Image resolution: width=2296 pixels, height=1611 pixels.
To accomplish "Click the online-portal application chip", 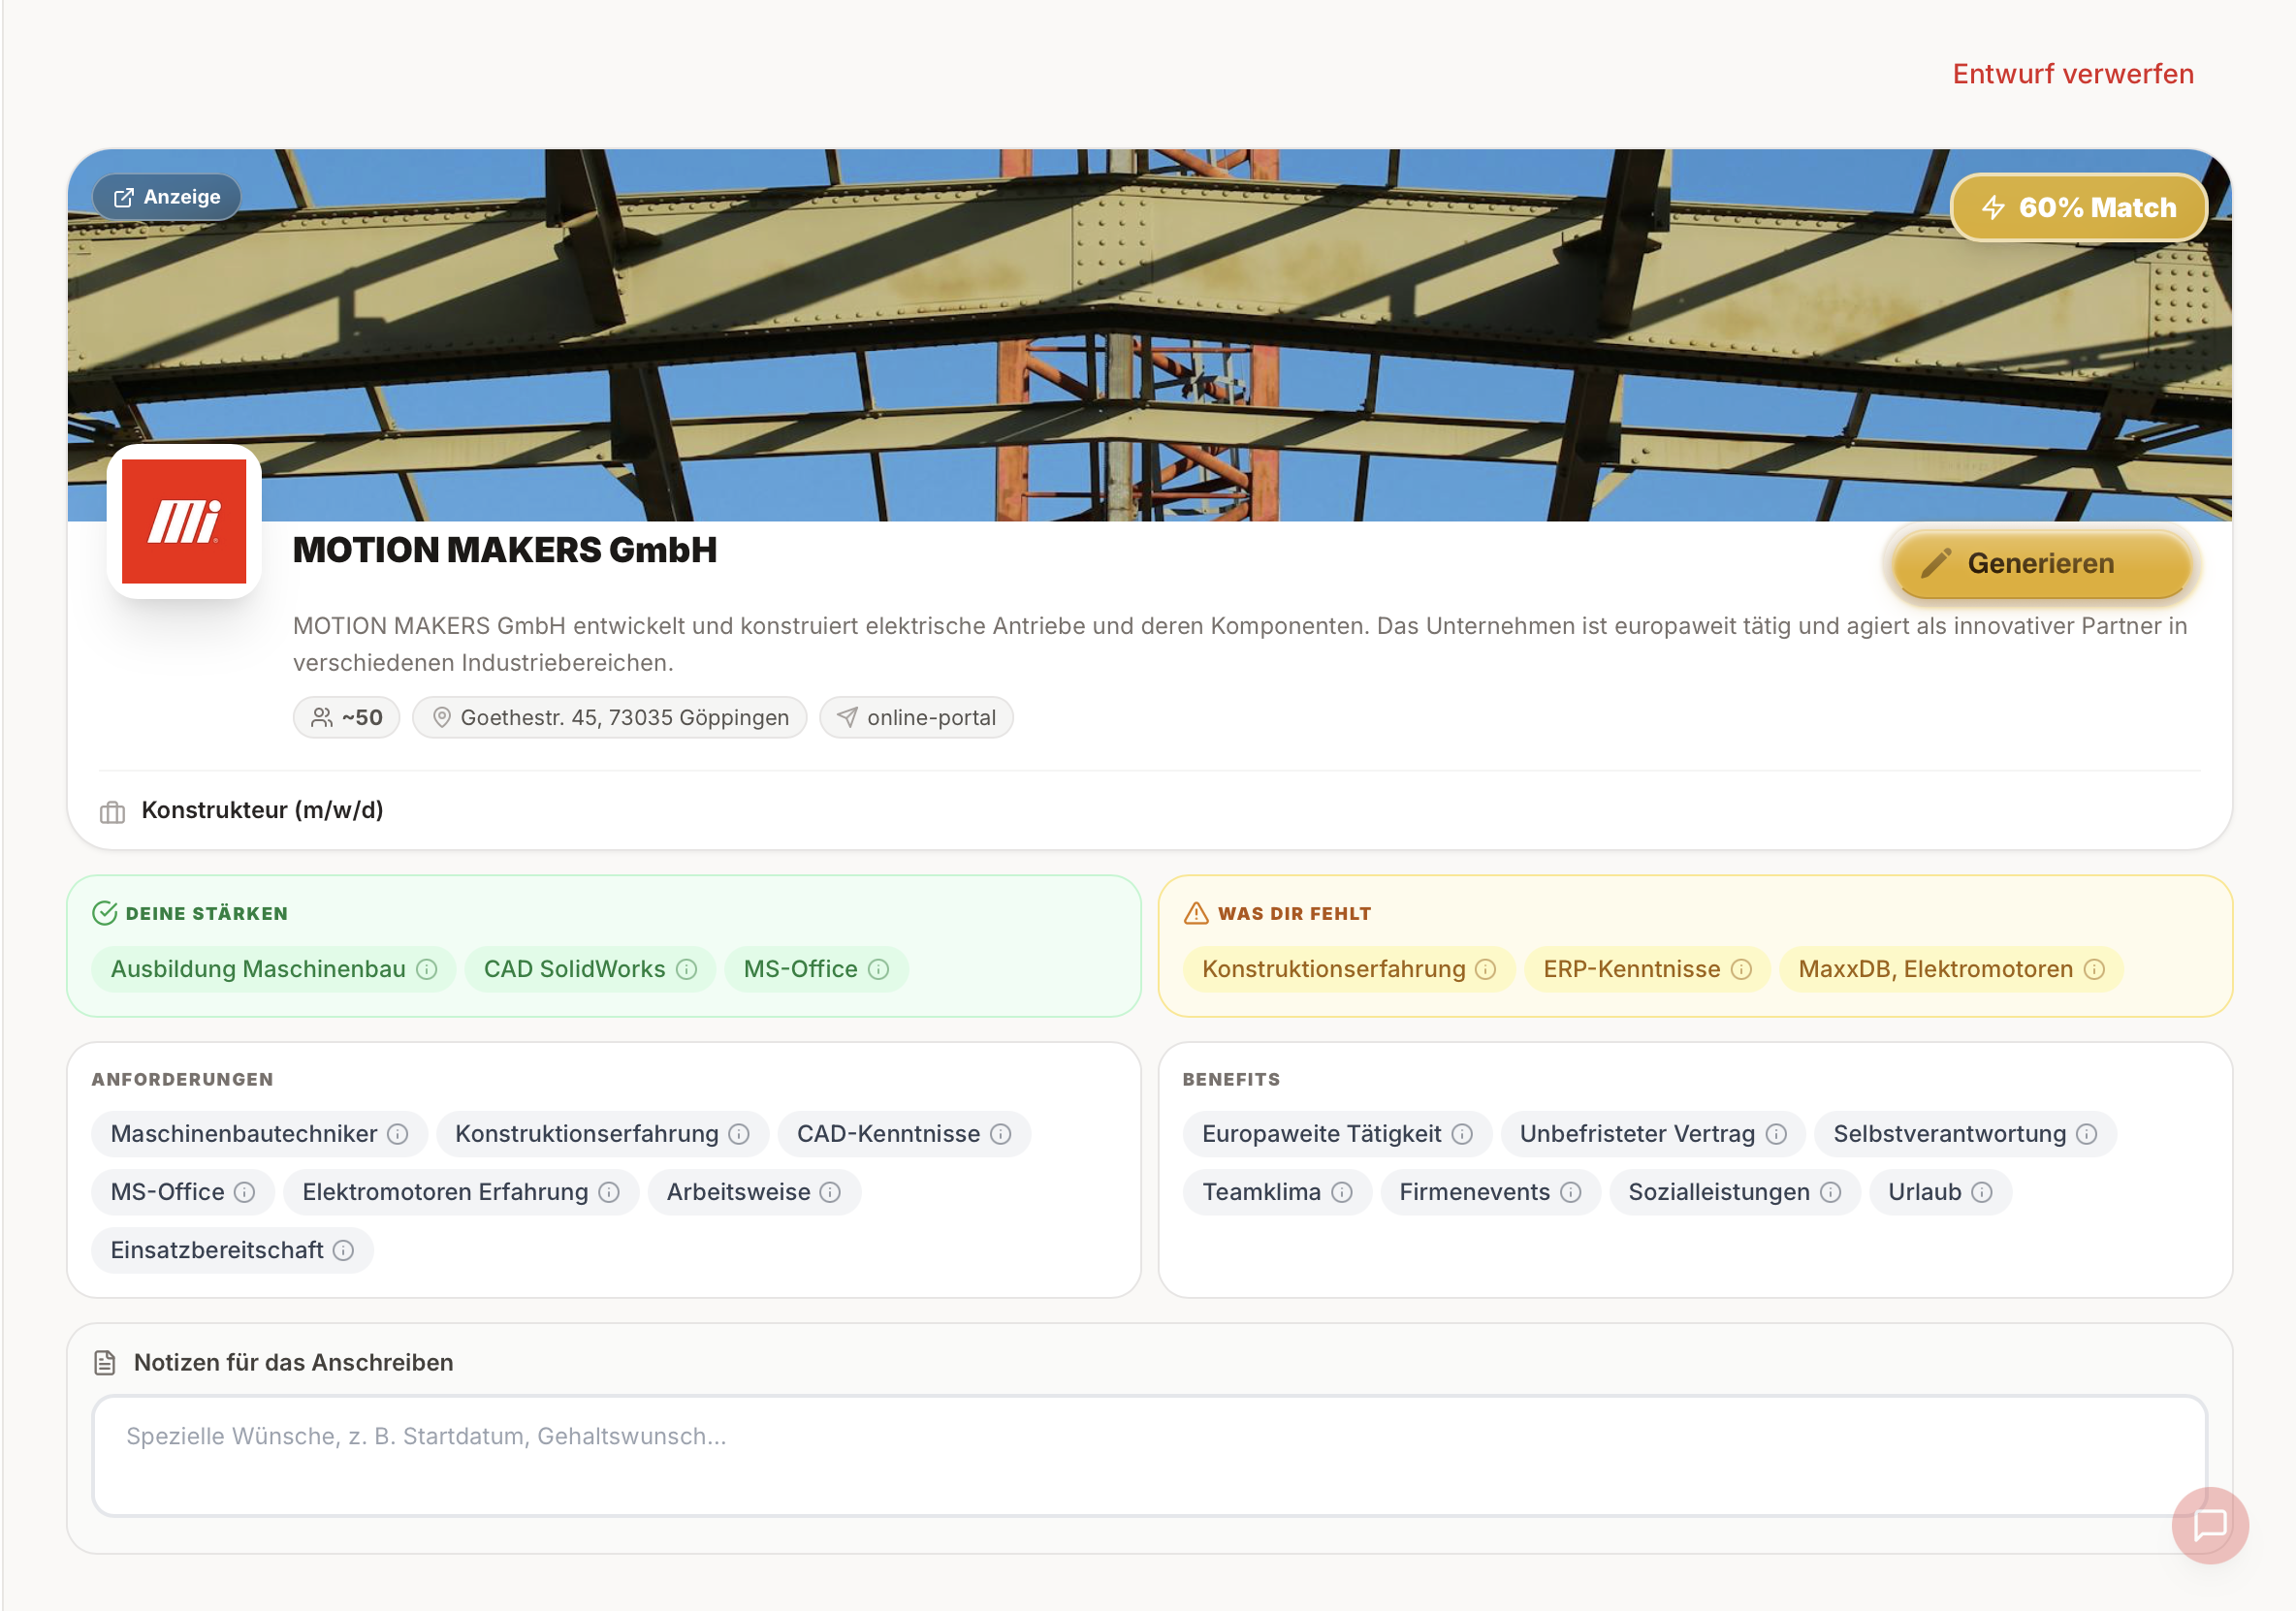I will coord(916,717).
